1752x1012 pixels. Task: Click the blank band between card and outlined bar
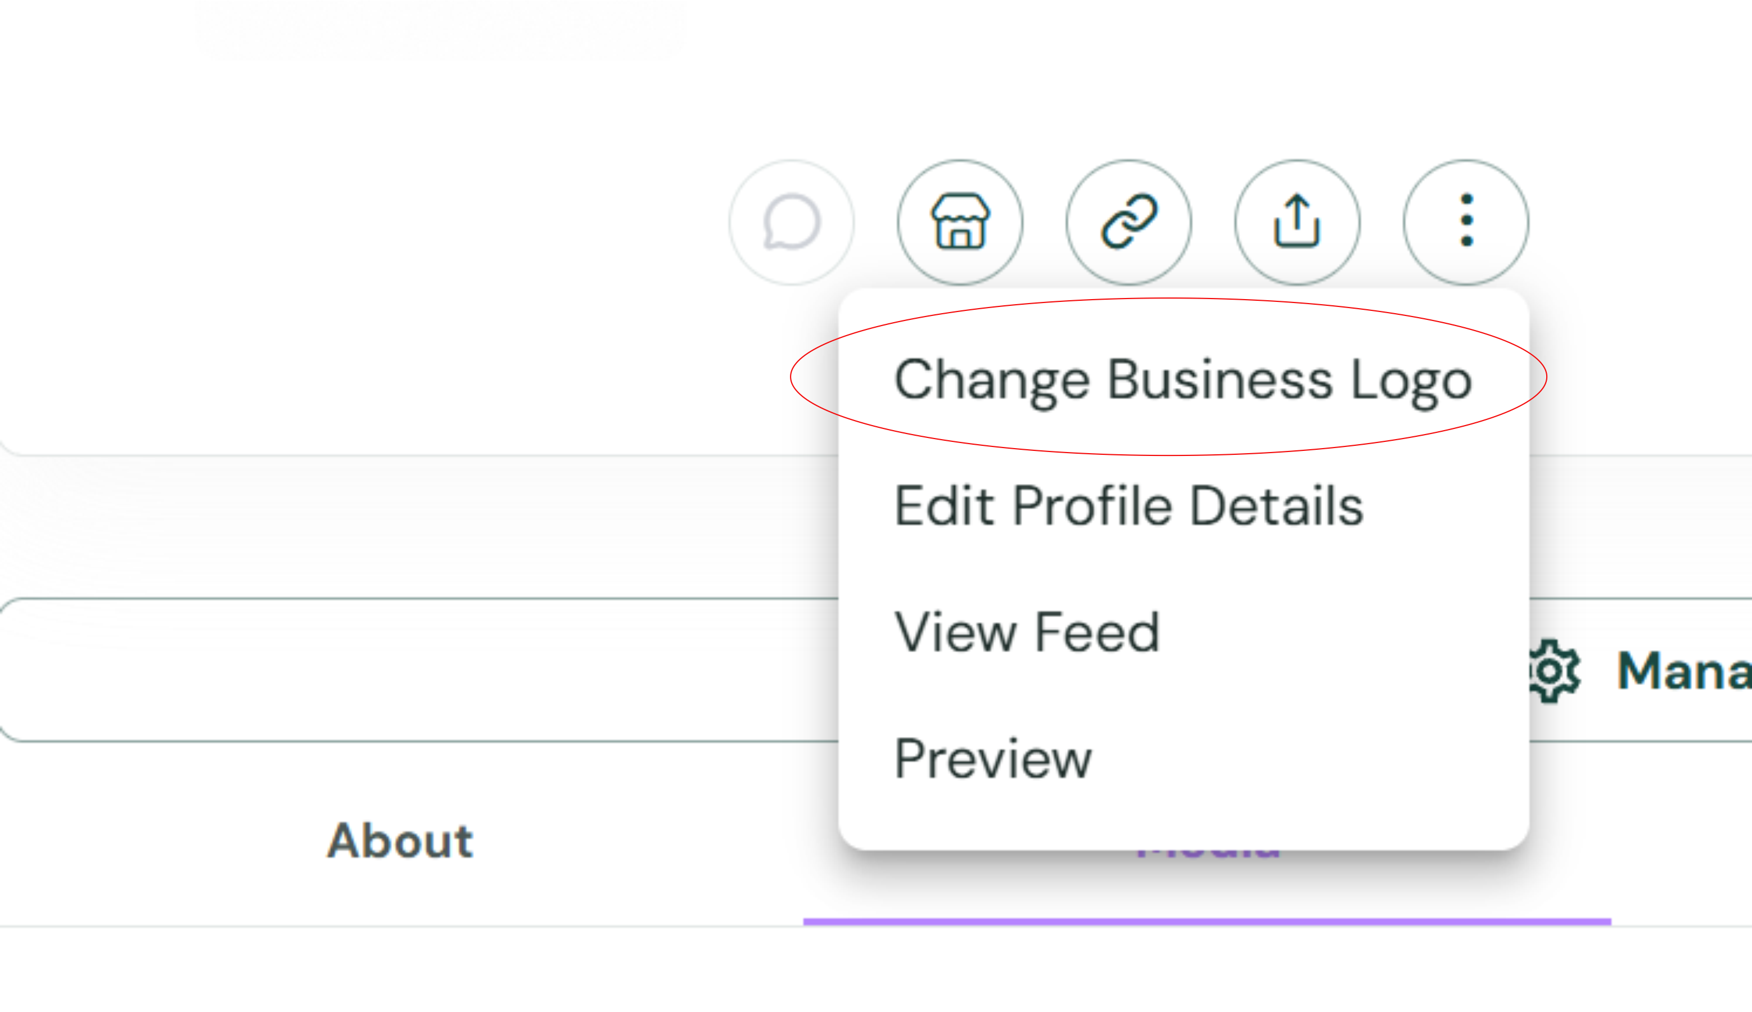[x=417, y=527]
